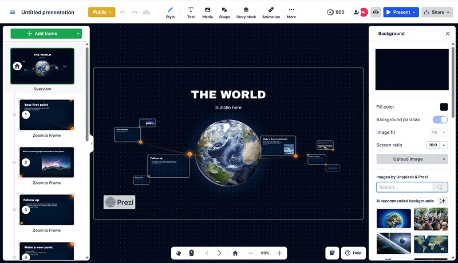The image size is (458, 263).
Task: Choose the planet horizon background thumbnail
Action: (393, 243)
